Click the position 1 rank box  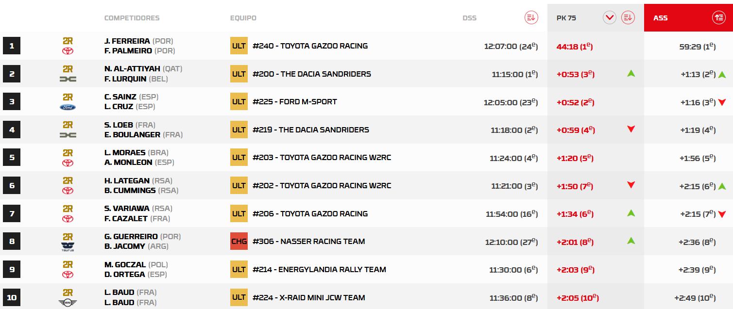coord(12,46)
